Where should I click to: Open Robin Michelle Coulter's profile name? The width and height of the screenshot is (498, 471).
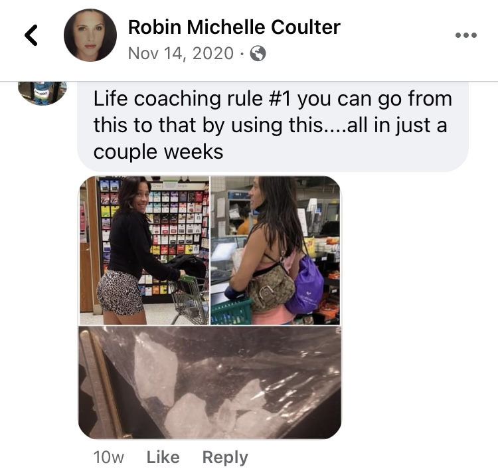[234, 27]
